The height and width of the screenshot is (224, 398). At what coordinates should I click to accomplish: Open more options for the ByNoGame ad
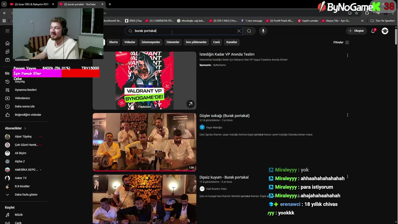pyautogui.click(x=348, y=55)
